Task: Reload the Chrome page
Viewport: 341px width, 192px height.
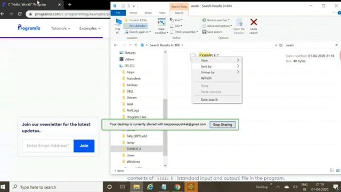Action: pos(20,14)
